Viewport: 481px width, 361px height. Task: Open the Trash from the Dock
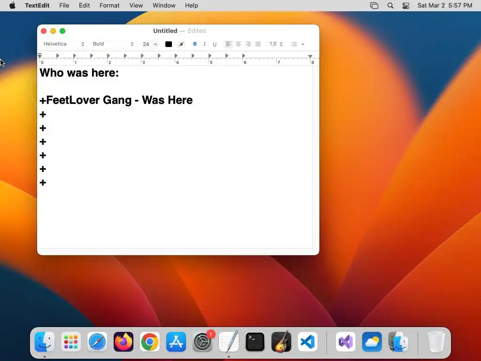point(436,342)
